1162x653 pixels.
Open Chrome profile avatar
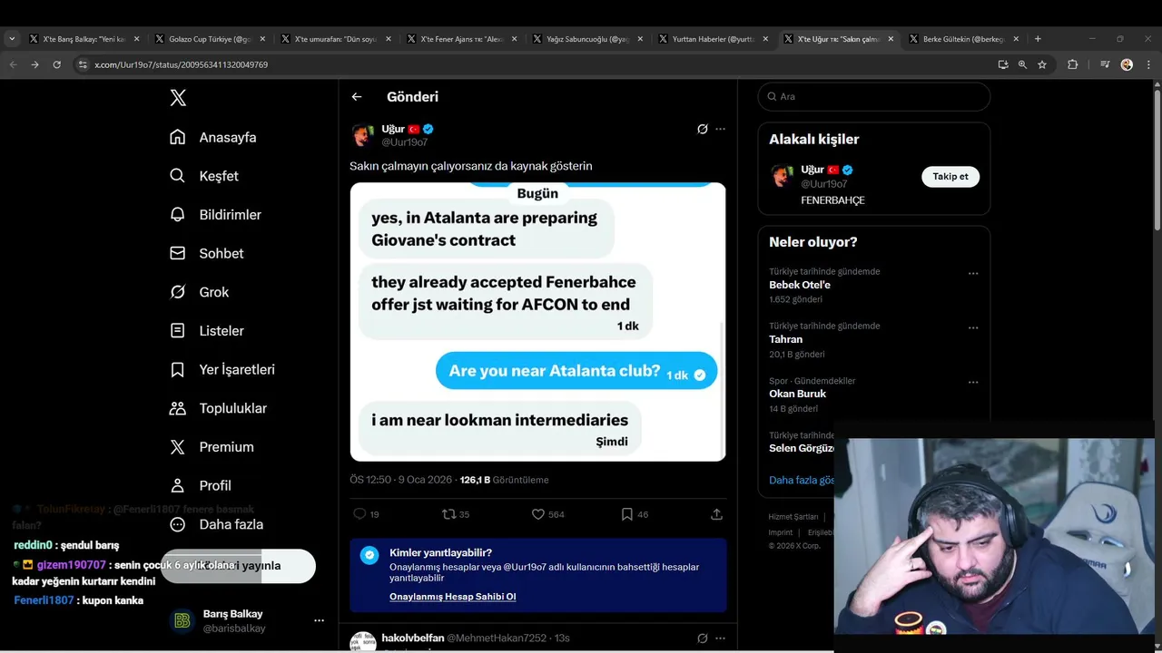(x=1127, y=64)
